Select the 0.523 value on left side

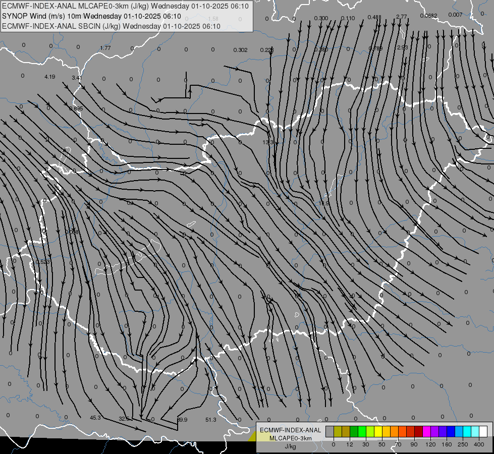coord(43,262)
